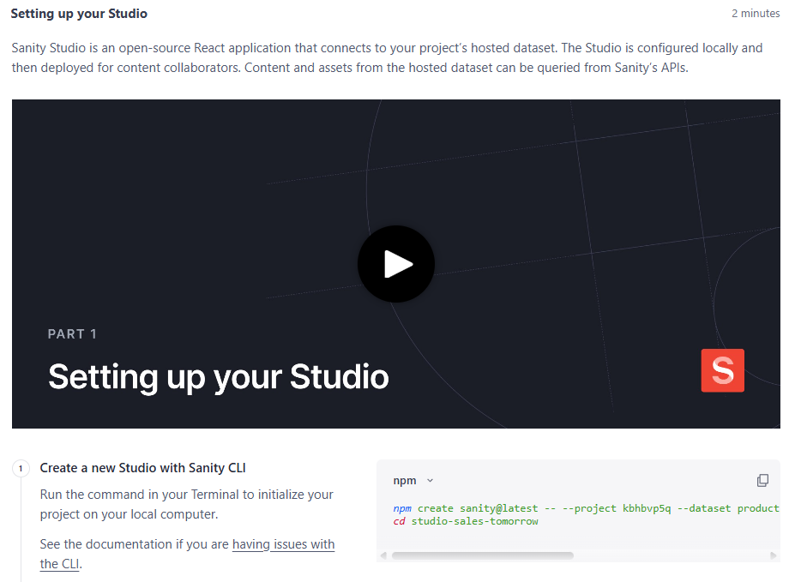
Task: Click the 'Run the command in your Terminal' text
Action: coord(186,504)
